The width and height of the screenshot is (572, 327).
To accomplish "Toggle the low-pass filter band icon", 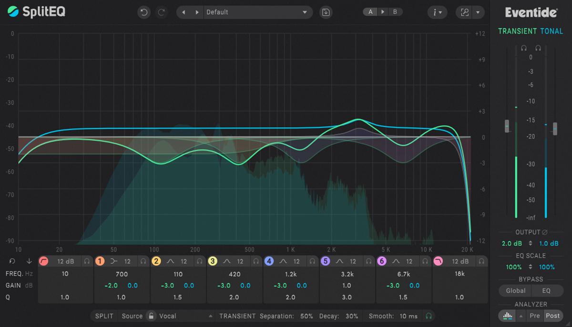I will (439, 261).
